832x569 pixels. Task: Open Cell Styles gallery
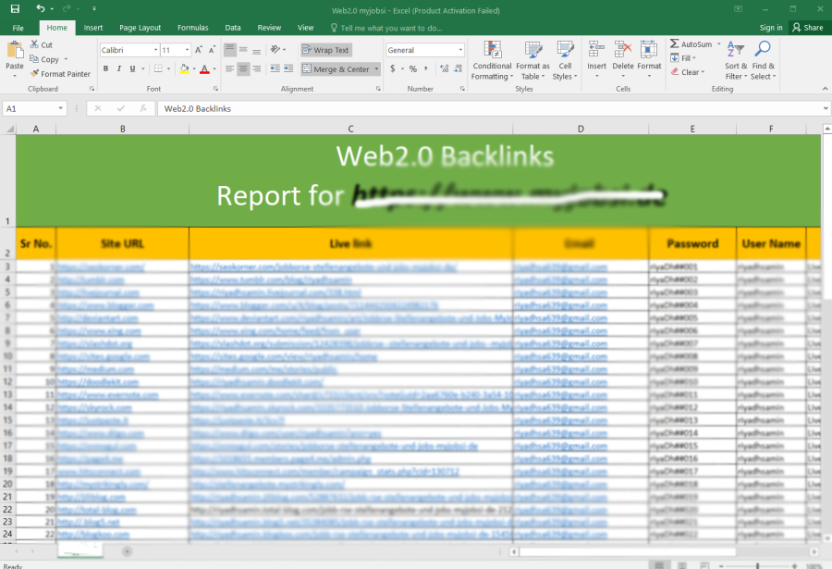point(565,60)
